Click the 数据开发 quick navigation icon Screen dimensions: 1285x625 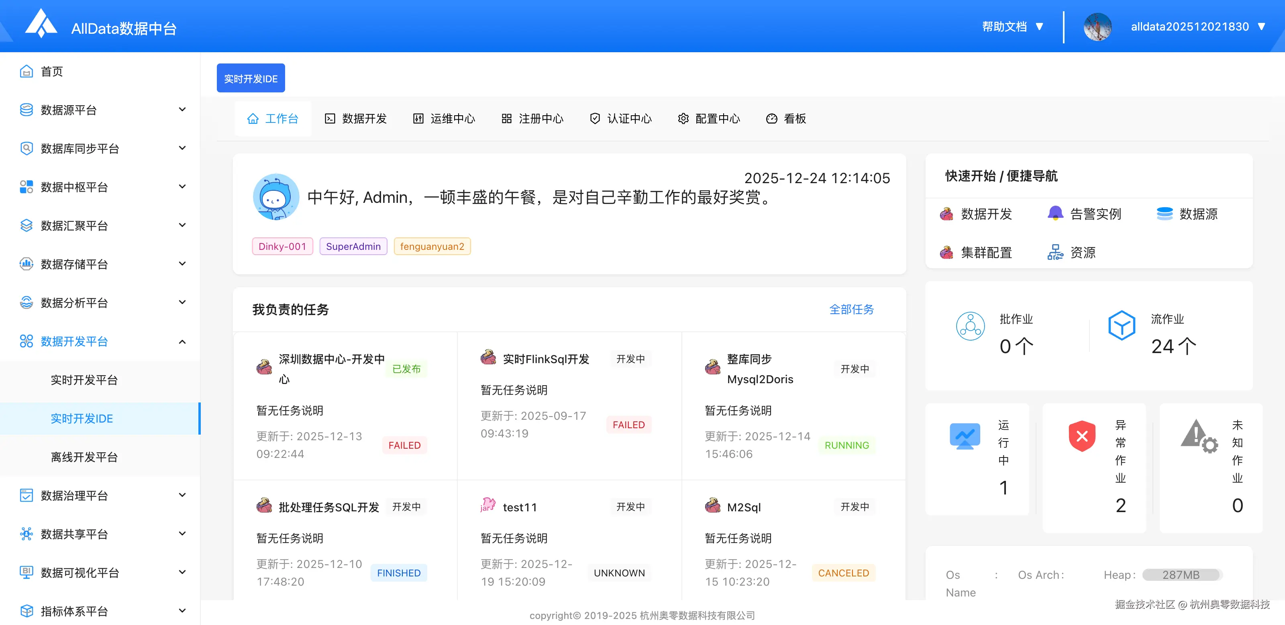pos(946,214)
